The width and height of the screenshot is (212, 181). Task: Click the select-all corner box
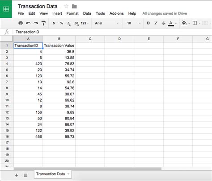click(7, 39)
